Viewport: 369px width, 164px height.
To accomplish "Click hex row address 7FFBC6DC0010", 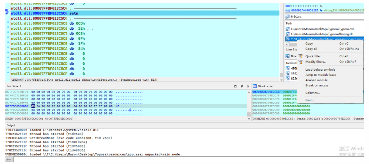I will [16, 110].
